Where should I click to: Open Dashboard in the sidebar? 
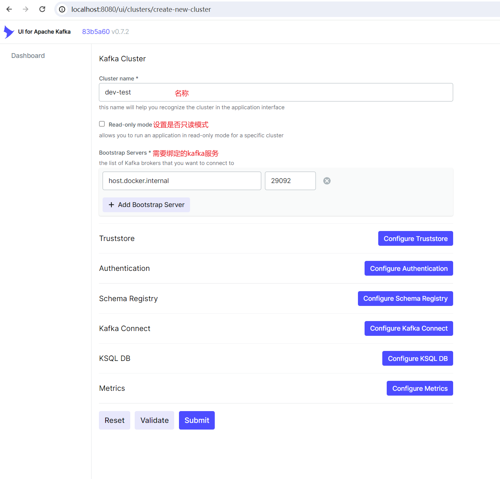click(x=28, y=56)
